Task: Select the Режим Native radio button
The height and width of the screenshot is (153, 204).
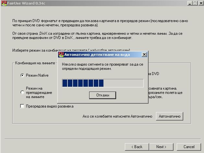Action: [22, 75]
